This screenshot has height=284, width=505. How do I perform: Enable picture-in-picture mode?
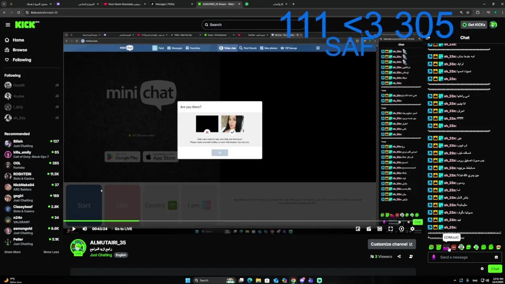click(x=358, y=229)
